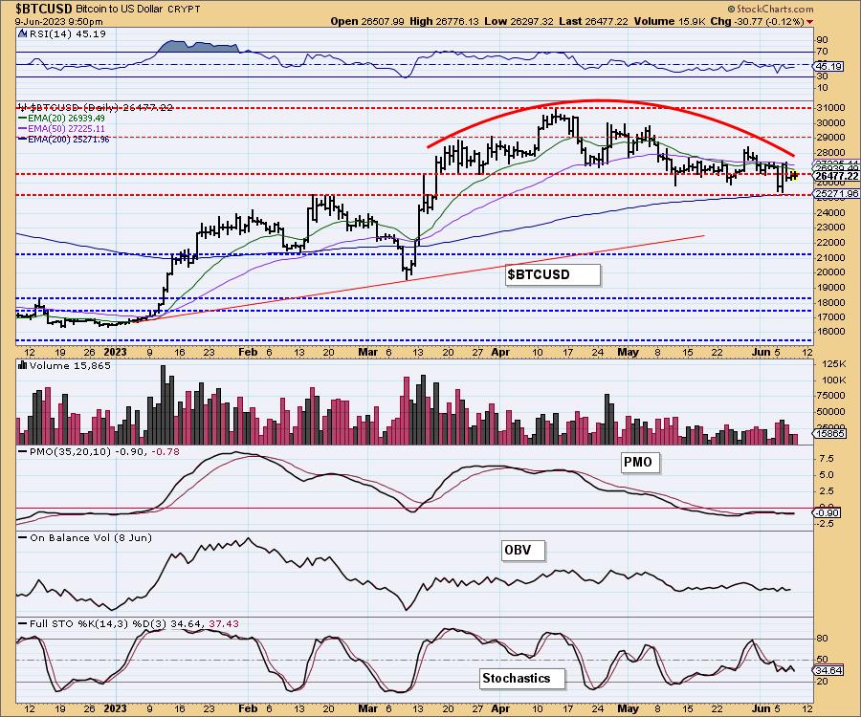861x717 pixels.
Task: Click the PMO(35,20,10) -0.90, -0.78 legend
Action: coord(104,451)
